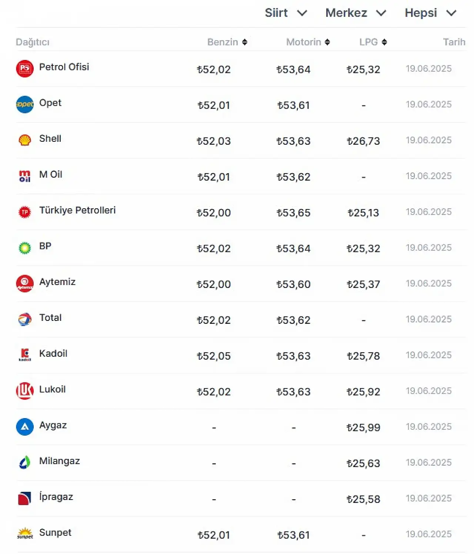Open the Hepsi filter dropdown
This screenshot has height=554, width=474.
coord(430,13)
